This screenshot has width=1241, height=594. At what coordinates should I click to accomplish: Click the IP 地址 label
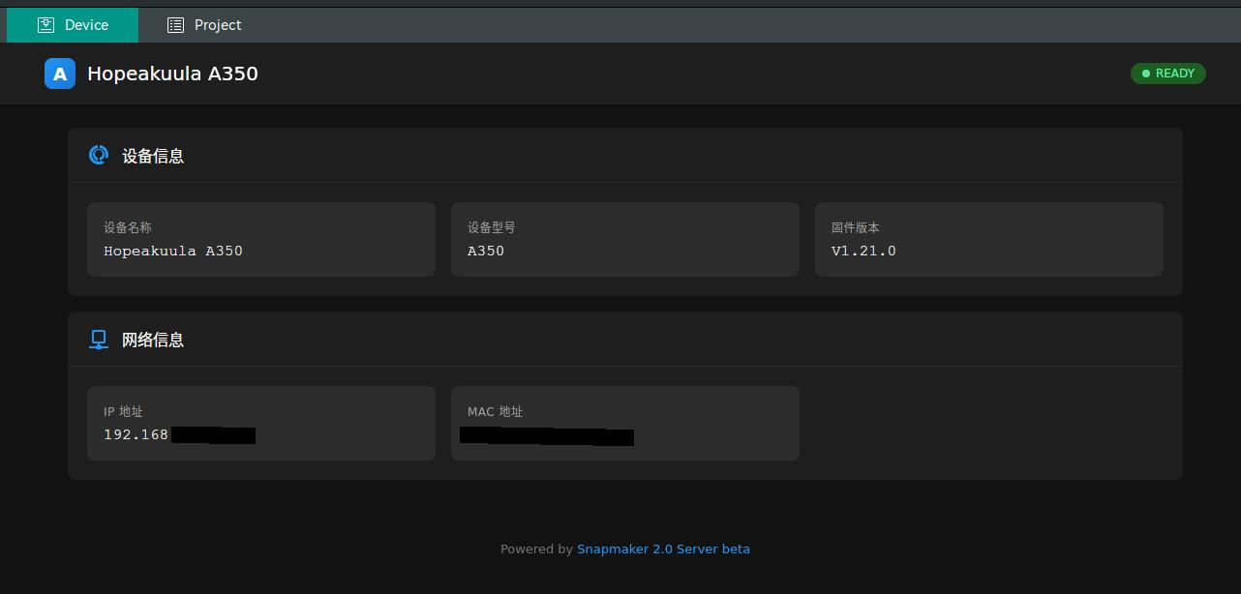point(123,411)
